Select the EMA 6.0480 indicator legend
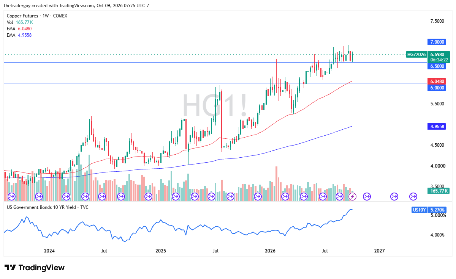Screen dimensions: 456x279 [19, 29]
